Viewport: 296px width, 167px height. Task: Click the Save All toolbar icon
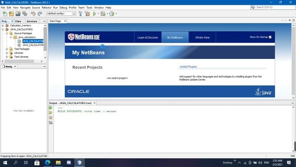[25, 13]
